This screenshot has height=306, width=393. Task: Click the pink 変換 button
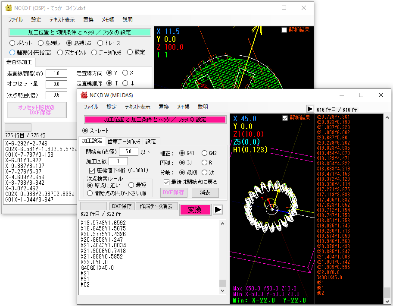(195, 210)
